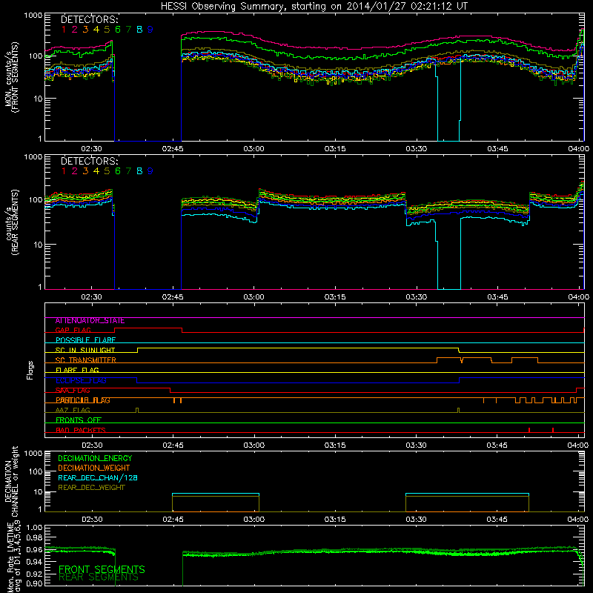Select detector 8 legend number in front segments panel

click(x=139, y=29)
